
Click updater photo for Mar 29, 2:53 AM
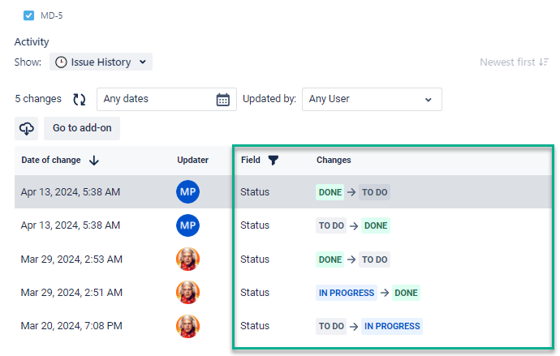pos(187,259)
